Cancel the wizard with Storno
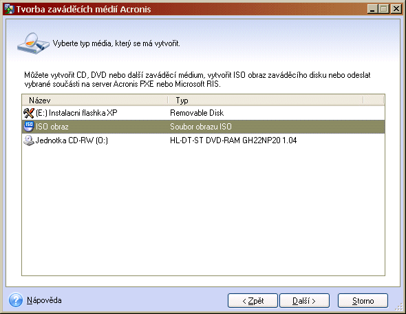This screenshot has height=314, width=406. [x=363, y=300]
